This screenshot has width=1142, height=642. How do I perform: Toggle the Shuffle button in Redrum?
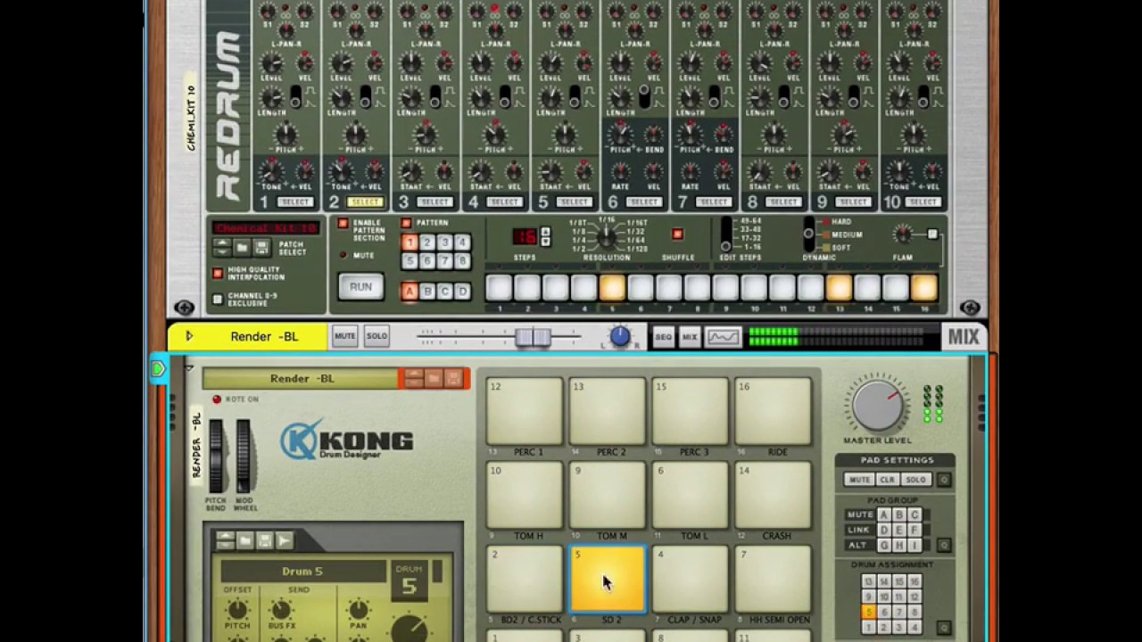[x=677, y=235]
